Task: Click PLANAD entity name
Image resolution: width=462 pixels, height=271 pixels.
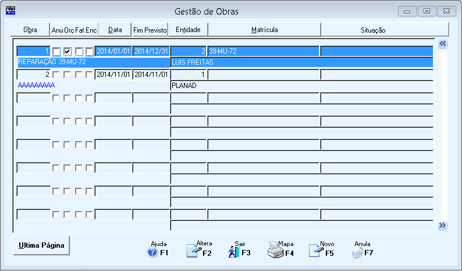Action: [302, 86]
